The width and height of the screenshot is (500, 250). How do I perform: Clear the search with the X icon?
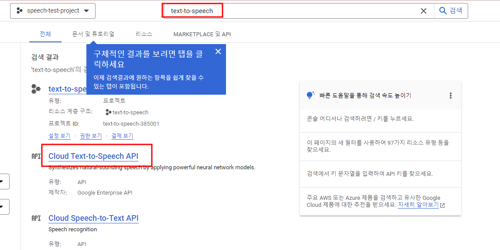coord(424,11)
